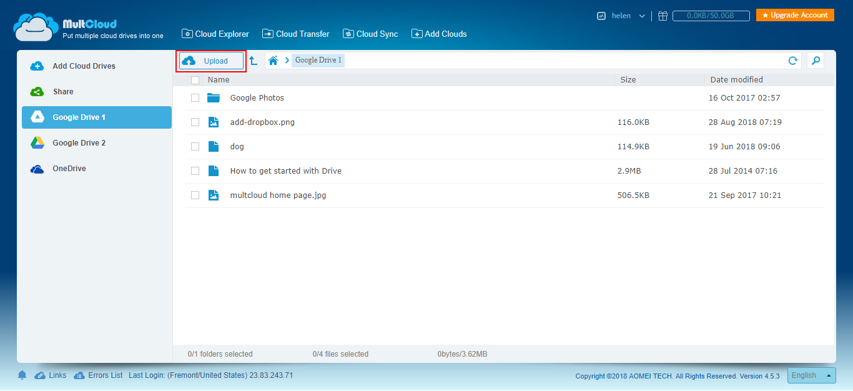This screenshot has width=853, height=391.
Task: Select the add-dropbox.png file name
Action: click(x=262, y=122)
